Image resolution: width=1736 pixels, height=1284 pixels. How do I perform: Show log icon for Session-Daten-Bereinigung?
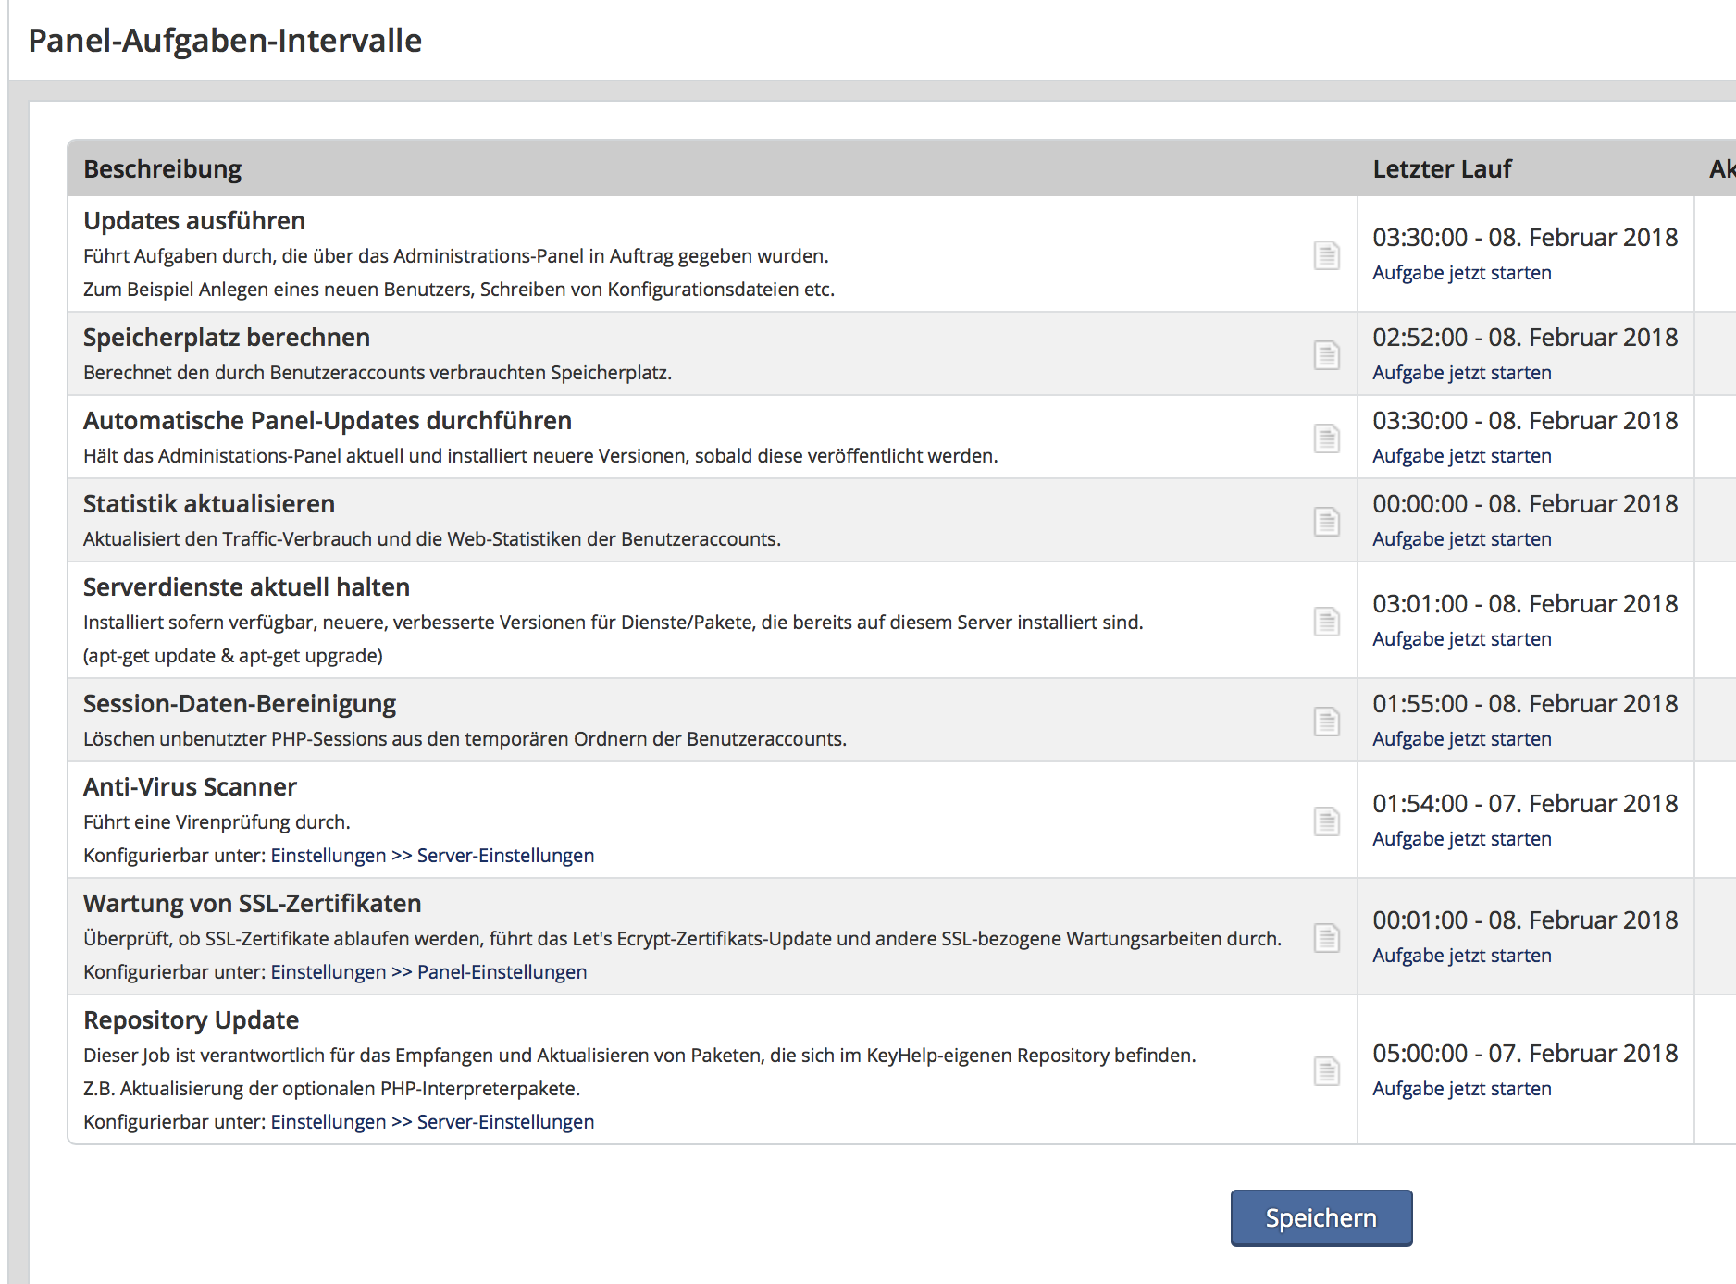point(1326,722)
